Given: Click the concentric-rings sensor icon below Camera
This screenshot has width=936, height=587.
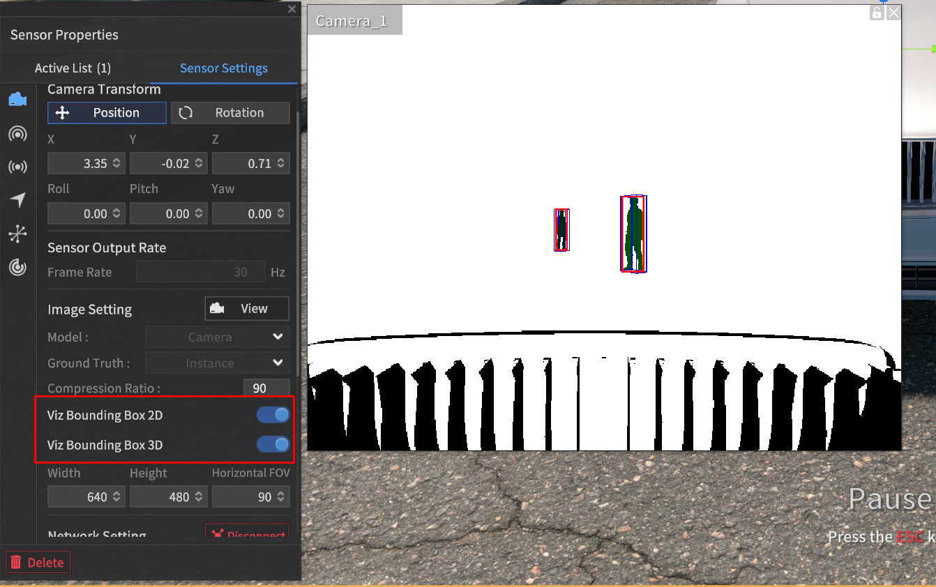Looking at the screenshot, I should [x=17, y=134].
